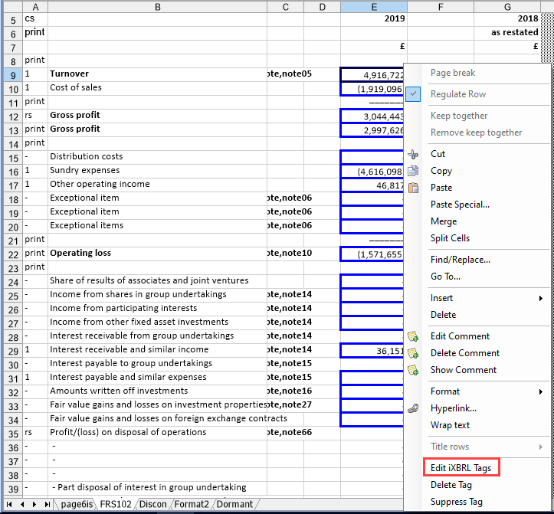Click the Edit Comment note icon

pyautogui.click(x=413, y=336)
